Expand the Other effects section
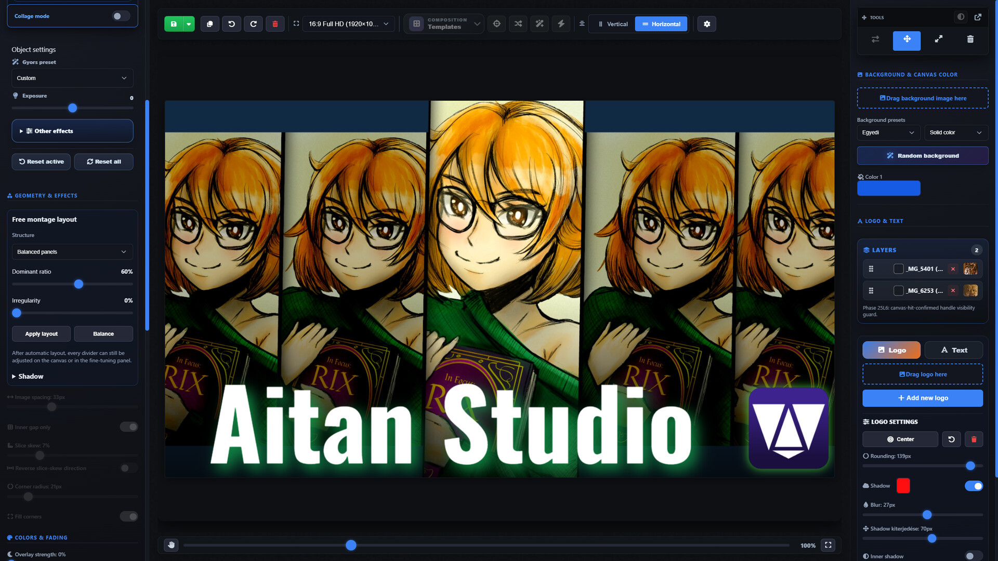 point(72,131)
